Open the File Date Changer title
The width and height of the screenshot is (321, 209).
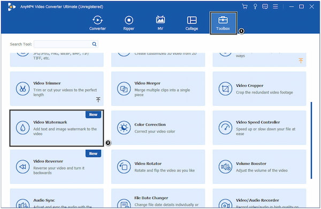(151, 198)
